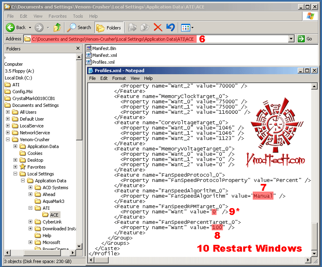322x267 pixels.
Task: Collapse the Venom-Crusher folder
Action: click(x=8, y=139)
